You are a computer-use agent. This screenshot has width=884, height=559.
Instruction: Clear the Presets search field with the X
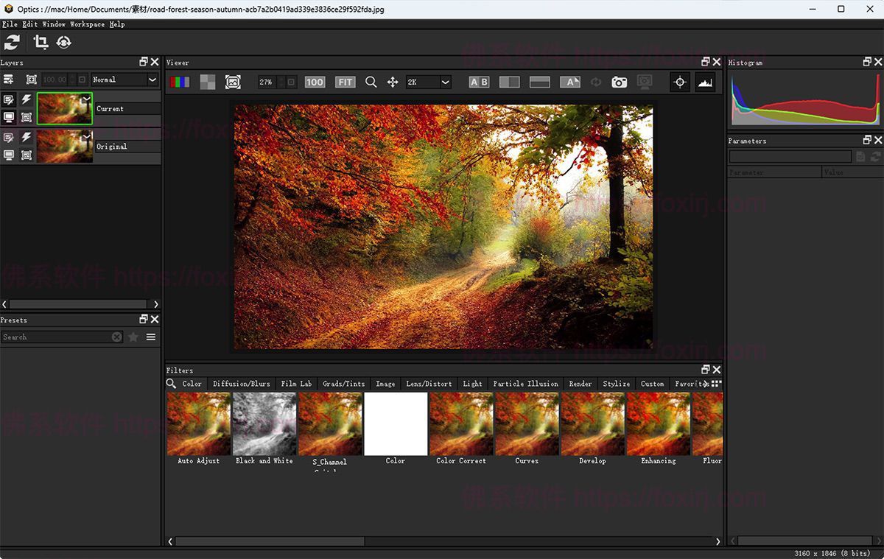116,337
